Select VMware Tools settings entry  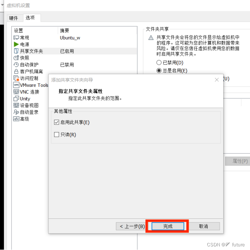34,85
